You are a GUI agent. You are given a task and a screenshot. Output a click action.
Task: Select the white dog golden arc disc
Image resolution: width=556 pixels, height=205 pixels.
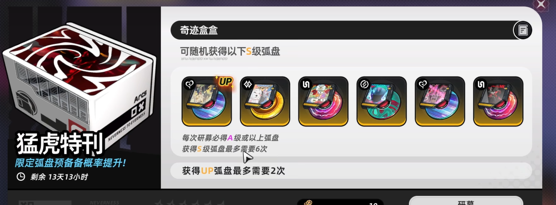(x=265, y=101)
